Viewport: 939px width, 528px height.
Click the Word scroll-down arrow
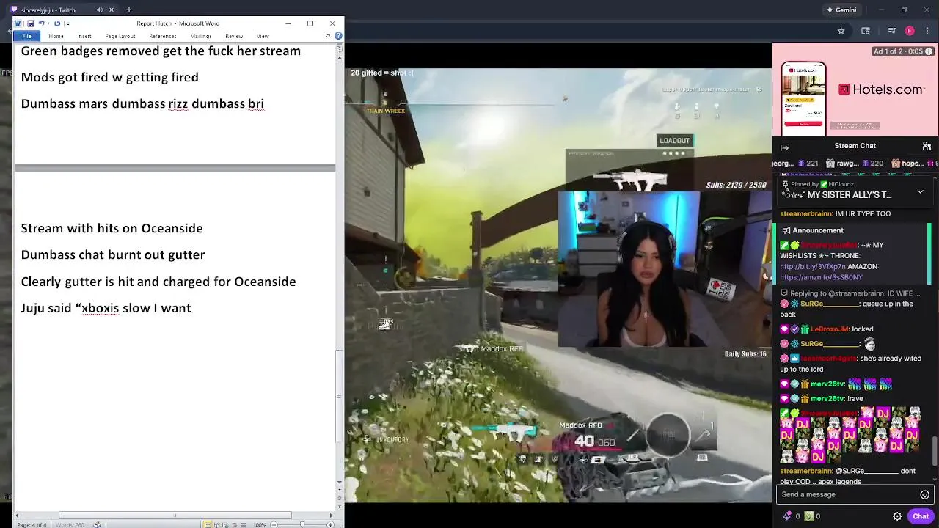[339, 482]
